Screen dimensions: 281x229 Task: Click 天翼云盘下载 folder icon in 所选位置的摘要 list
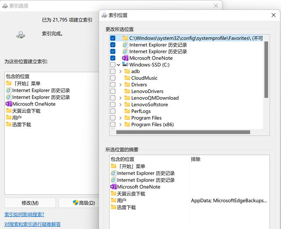coord(114,194)
